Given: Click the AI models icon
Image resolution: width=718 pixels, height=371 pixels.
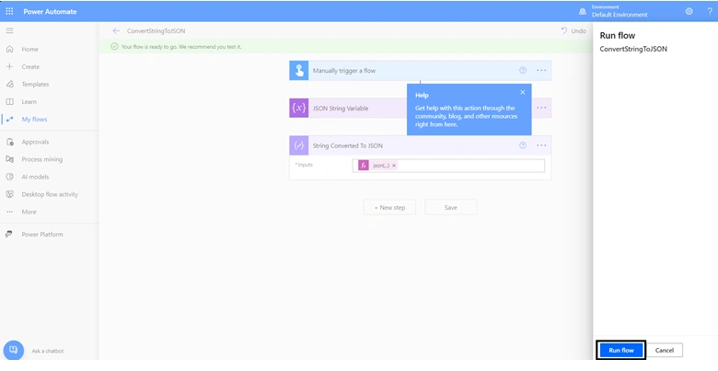Looking at the screenshot, I should click(x=9, y=177).
